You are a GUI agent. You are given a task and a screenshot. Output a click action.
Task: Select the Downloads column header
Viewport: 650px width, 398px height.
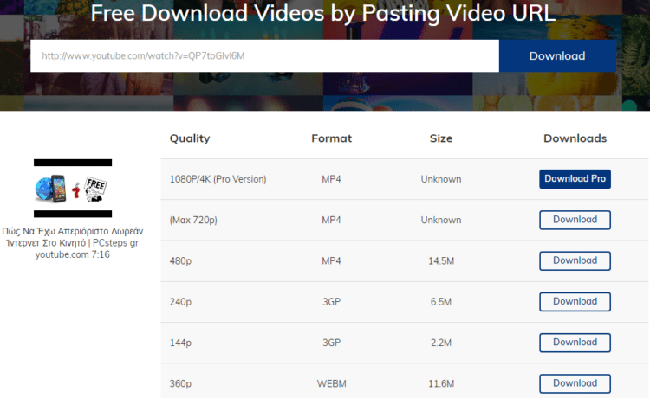pyautogui.click(x=575, y=138)
